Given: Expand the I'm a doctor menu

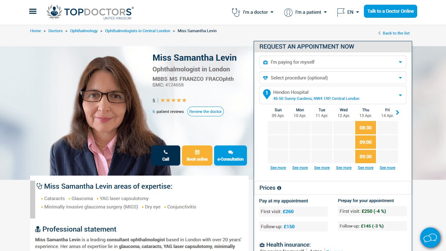Looking at the screenshot, I should click(x=253, y=12).
